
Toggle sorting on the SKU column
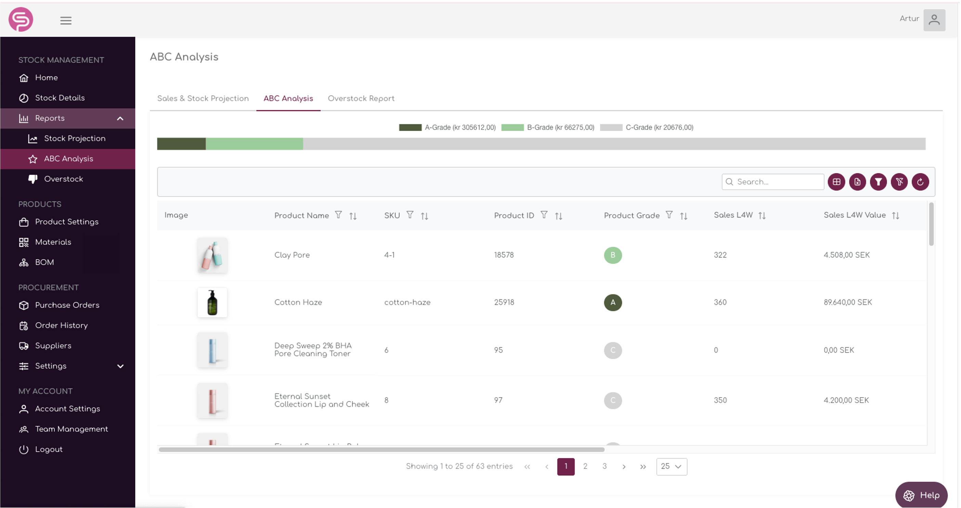(x=425, y=216)
